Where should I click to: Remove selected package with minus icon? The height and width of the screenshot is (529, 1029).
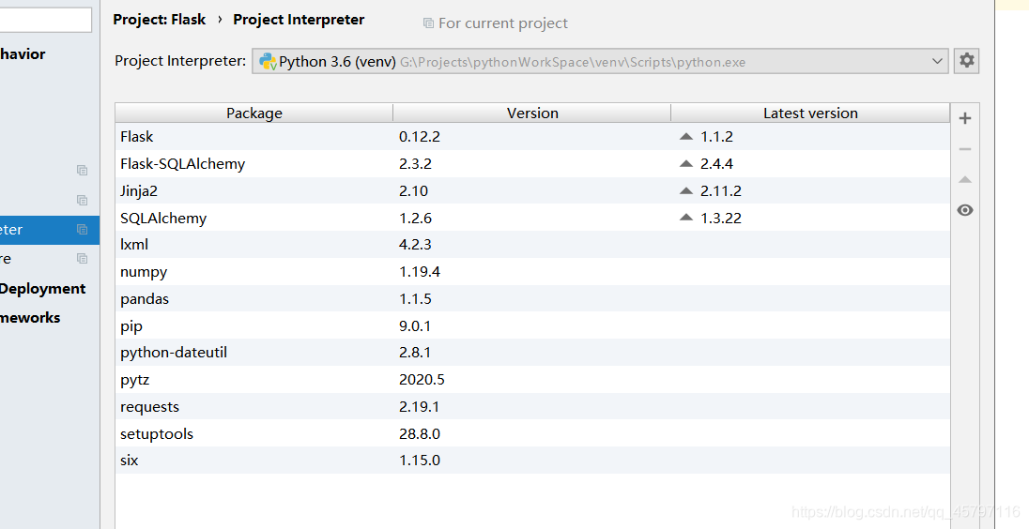(965, 149)
